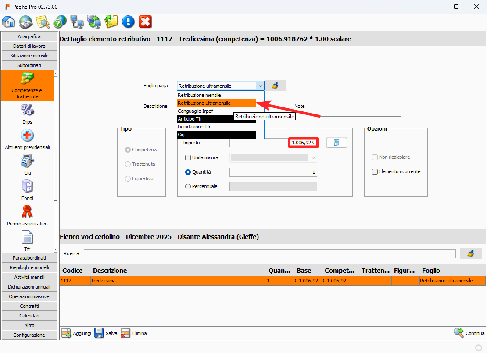Viewport: 487px width, 353px height.
Task: Open the Inps percent icon in sidebar
Action: pyautogui.click(x=28, y=110)
